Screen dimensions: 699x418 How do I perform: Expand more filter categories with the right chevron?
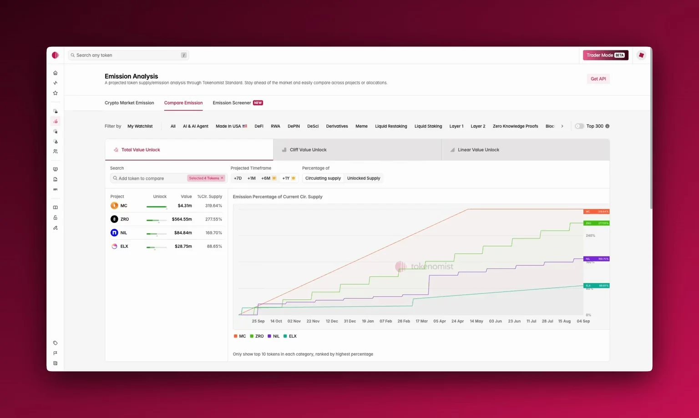click(562, 126)
